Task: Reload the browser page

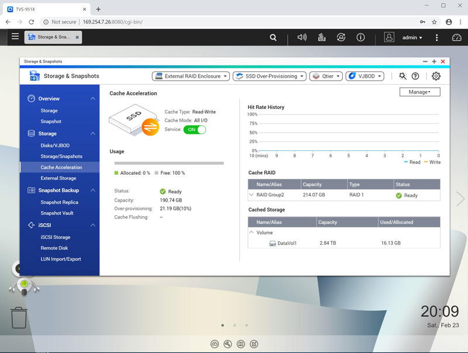Action: click(32, 22)
